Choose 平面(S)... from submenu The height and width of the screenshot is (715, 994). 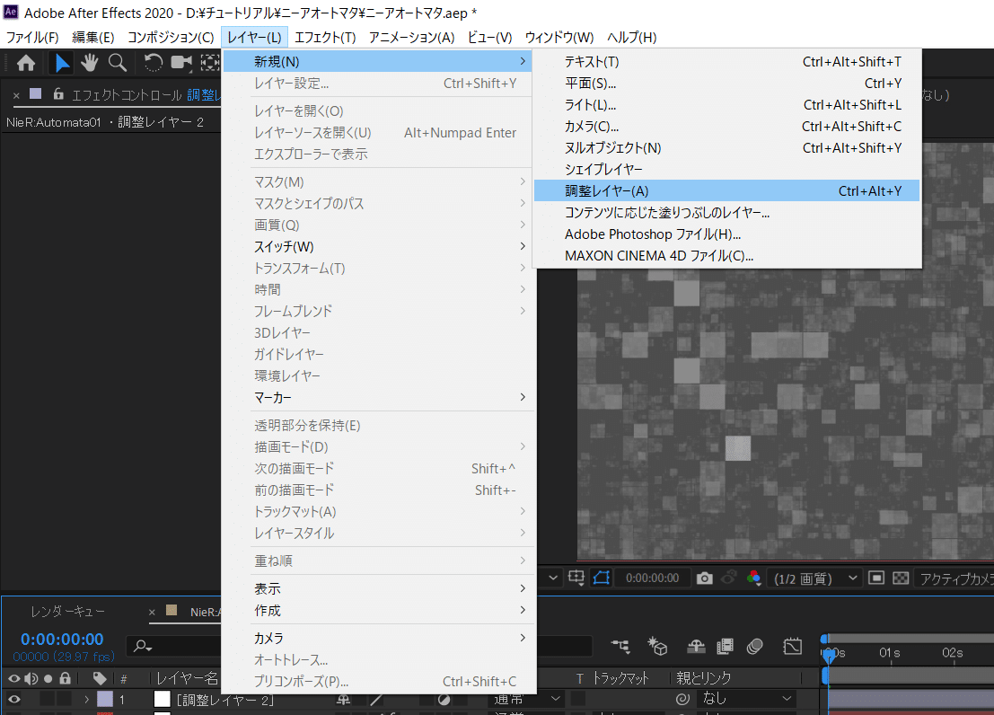[x=726, y=84]
